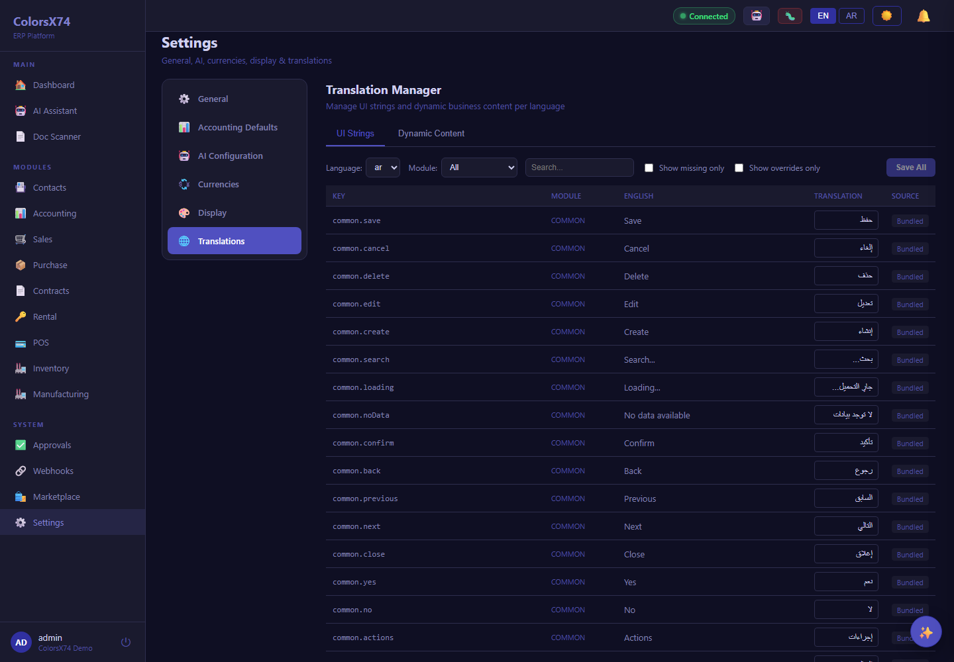Click the Accounting chart icon in main sidebar

21,213
